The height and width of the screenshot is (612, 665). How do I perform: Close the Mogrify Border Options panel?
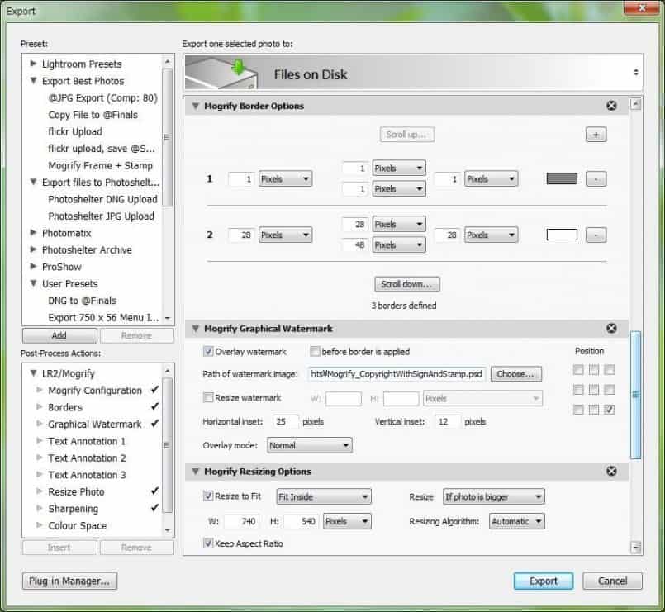click(x=611, y=106)
